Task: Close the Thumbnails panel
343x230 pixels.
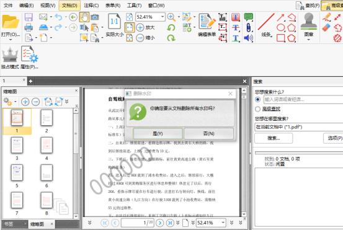Action: [x=76, y=91]
